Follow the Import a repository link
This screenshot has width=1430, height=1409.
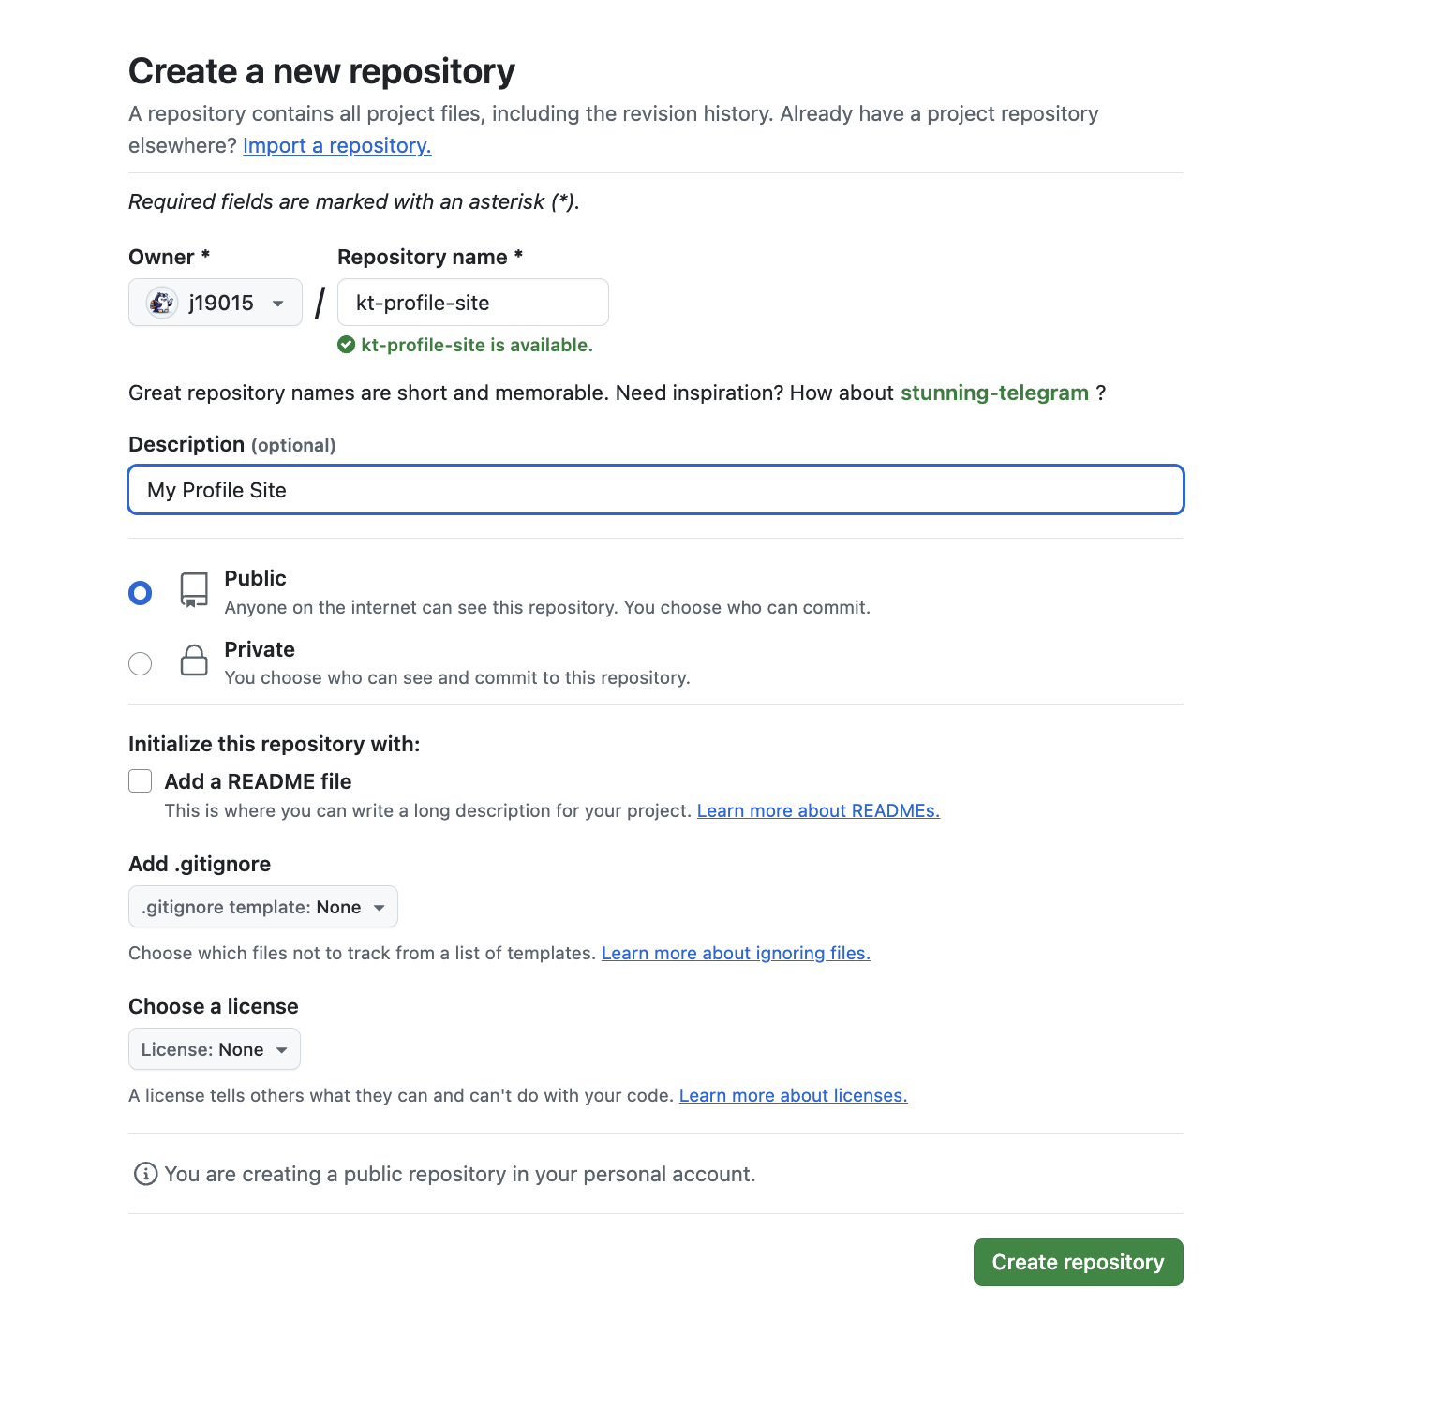point(337,146)
